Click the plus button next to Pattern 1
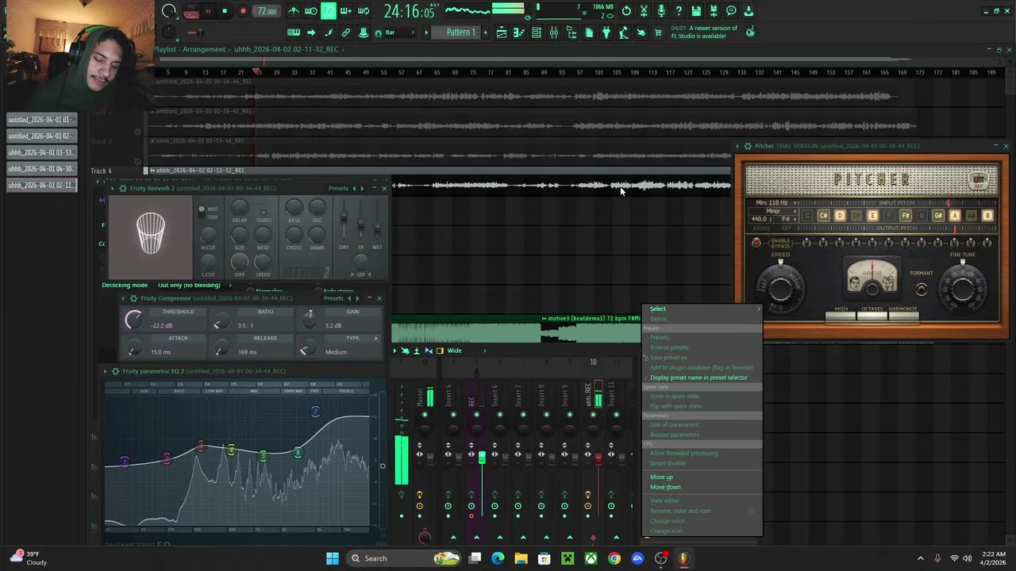Viewport: 1016px width, 571px height. pos(485,33)
